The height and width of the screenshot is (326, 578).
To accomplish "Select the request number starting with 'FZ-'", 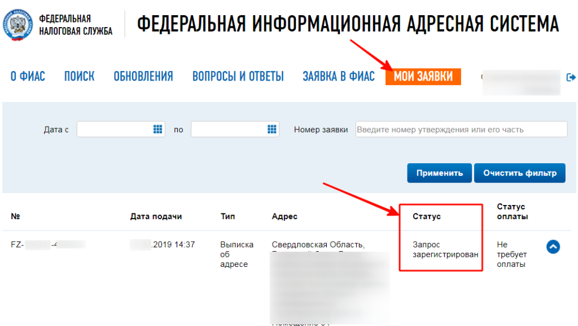I will (x=49, y=244).
